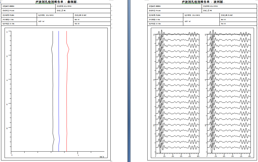Select the red curve in the velocity chart
The image size is (258, 162).
67,90
